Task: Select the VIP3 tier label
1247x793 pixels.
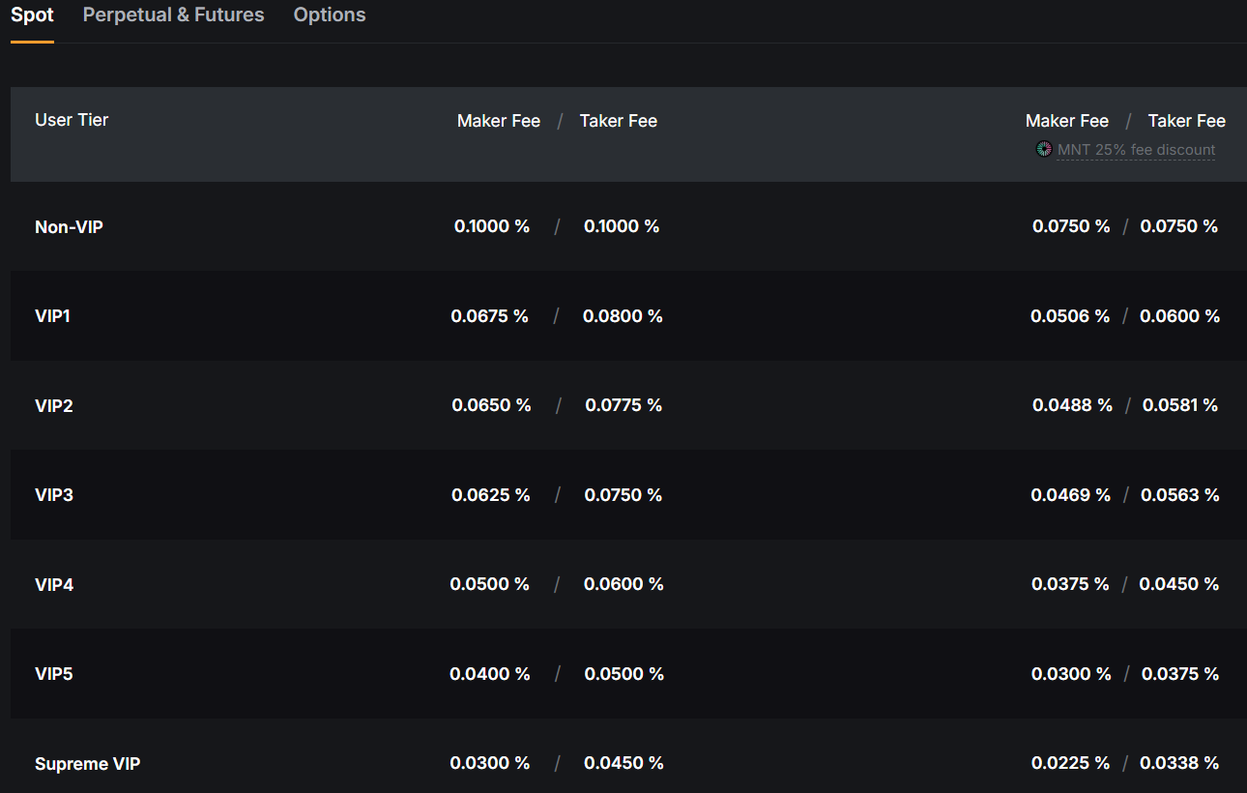Action: click(54, 495)
